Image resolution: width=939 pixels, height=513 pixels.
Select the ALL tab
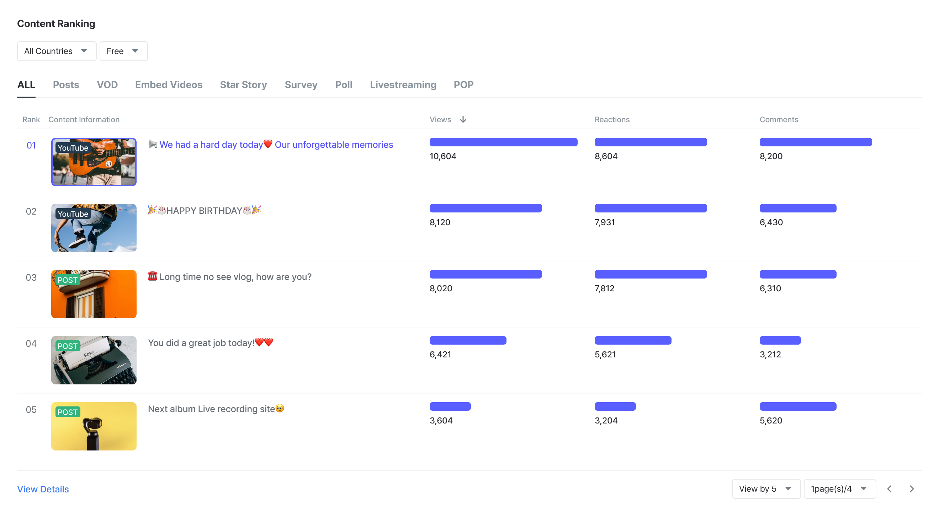pos(26,85)
